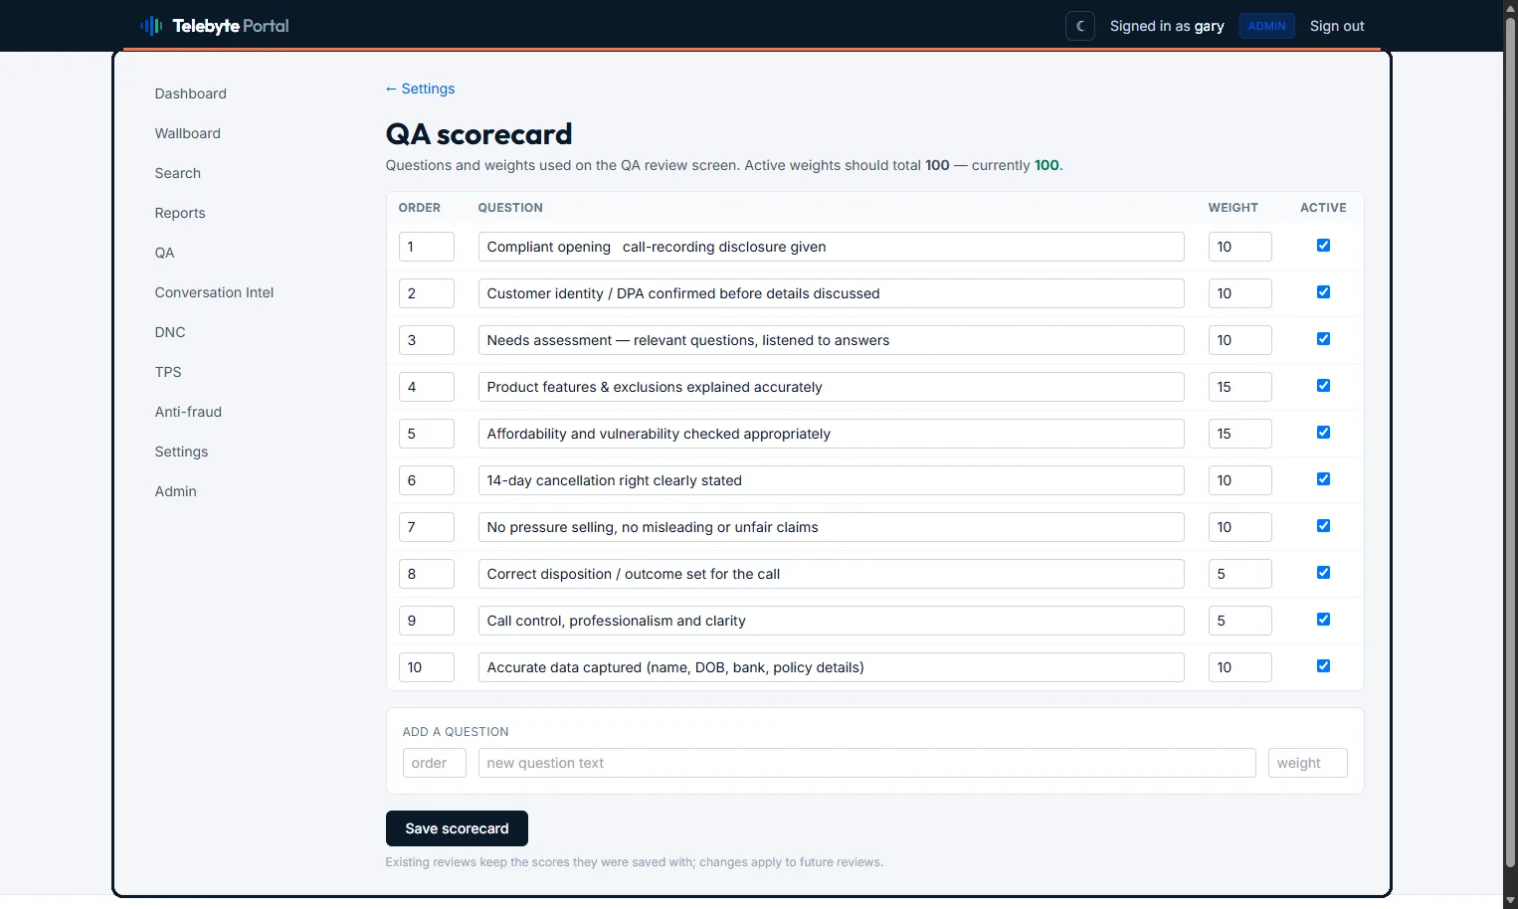Open Dashboard in the sidebar
The image size is (1518, 909).
[x=191, y=93]
